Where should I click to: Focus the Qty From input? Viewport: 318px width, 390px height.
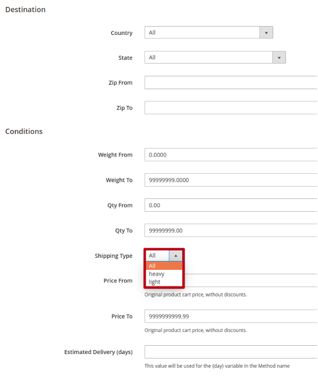point(230,205)
